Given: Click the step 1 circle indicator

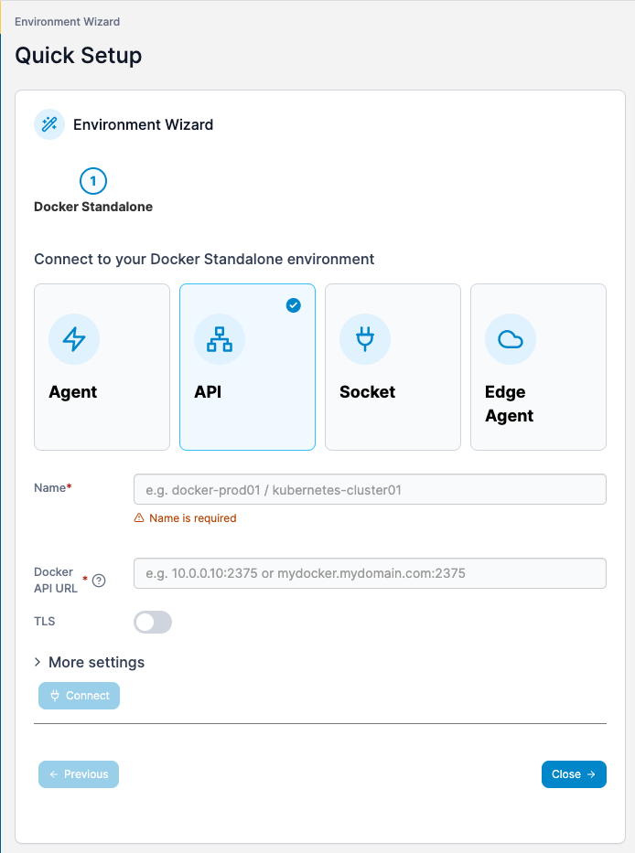Looking at the screenshot, I should (x=93, y=181).
